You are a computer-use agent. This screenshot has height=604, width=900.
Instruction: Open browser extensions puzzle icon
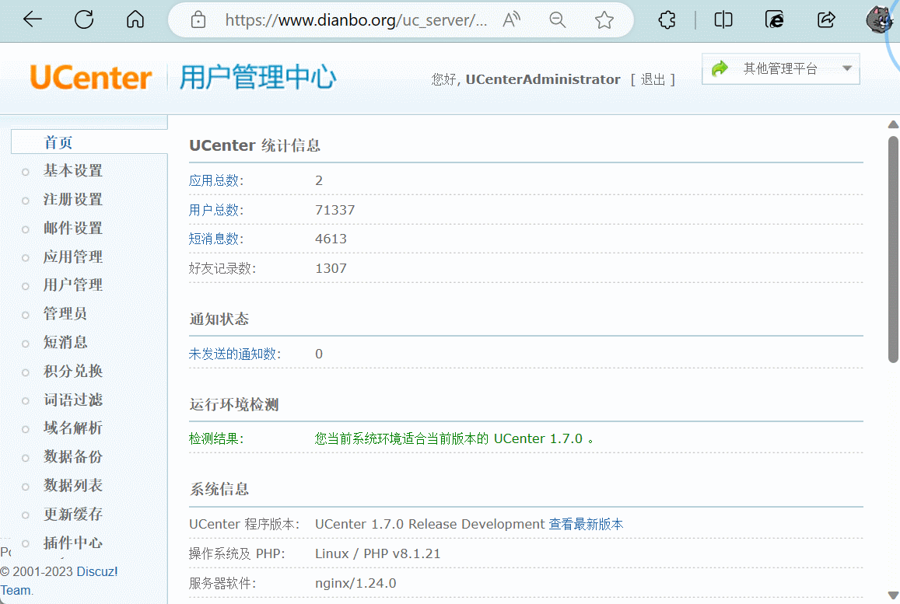pos(667,20)
